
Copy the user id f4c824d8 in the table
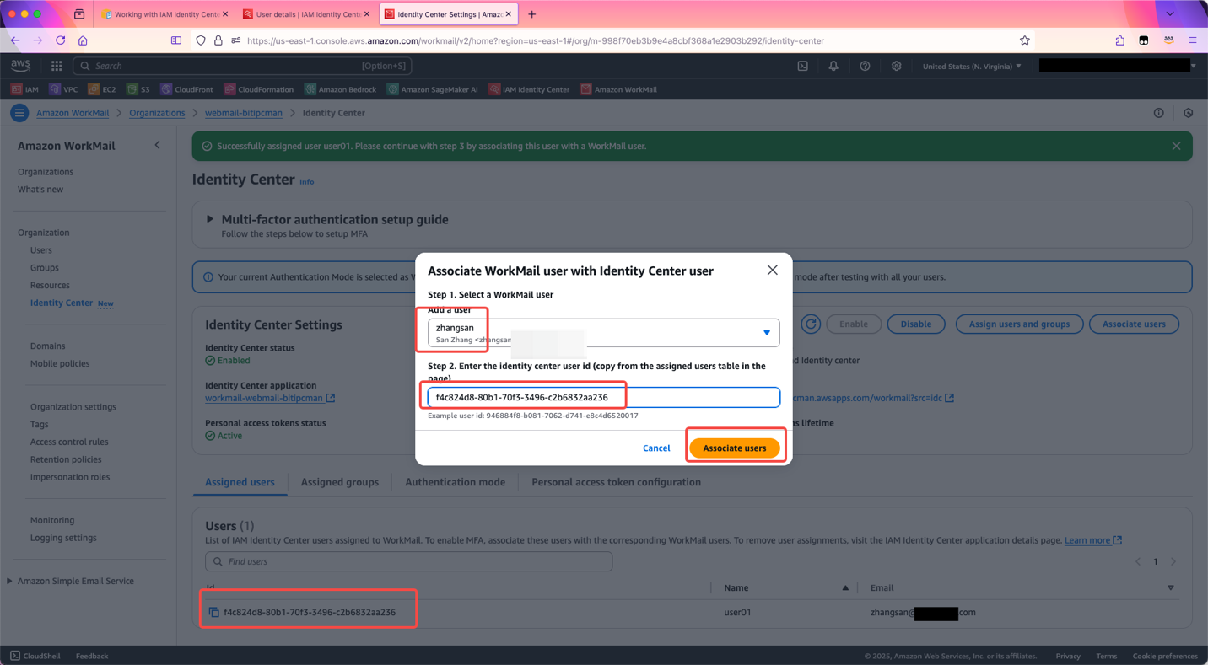[214, 612]
